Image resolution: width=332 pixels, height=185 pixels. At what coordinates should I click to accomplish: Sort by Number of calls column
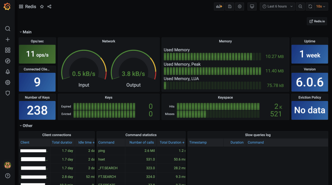click(x=141, y=142)
